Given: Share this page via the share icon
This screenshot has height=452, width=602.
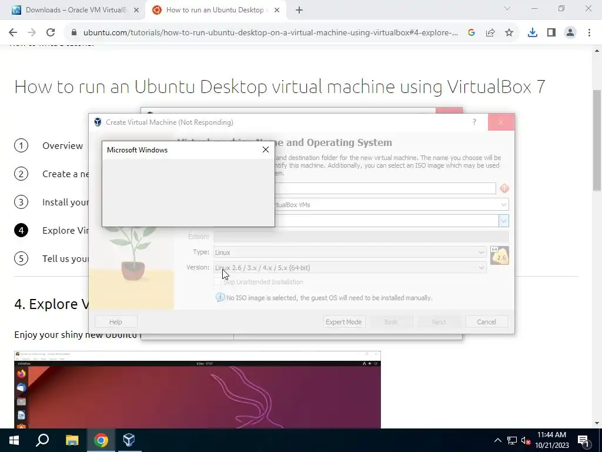Looking at the screenshot, I should [x=490, y=33].
